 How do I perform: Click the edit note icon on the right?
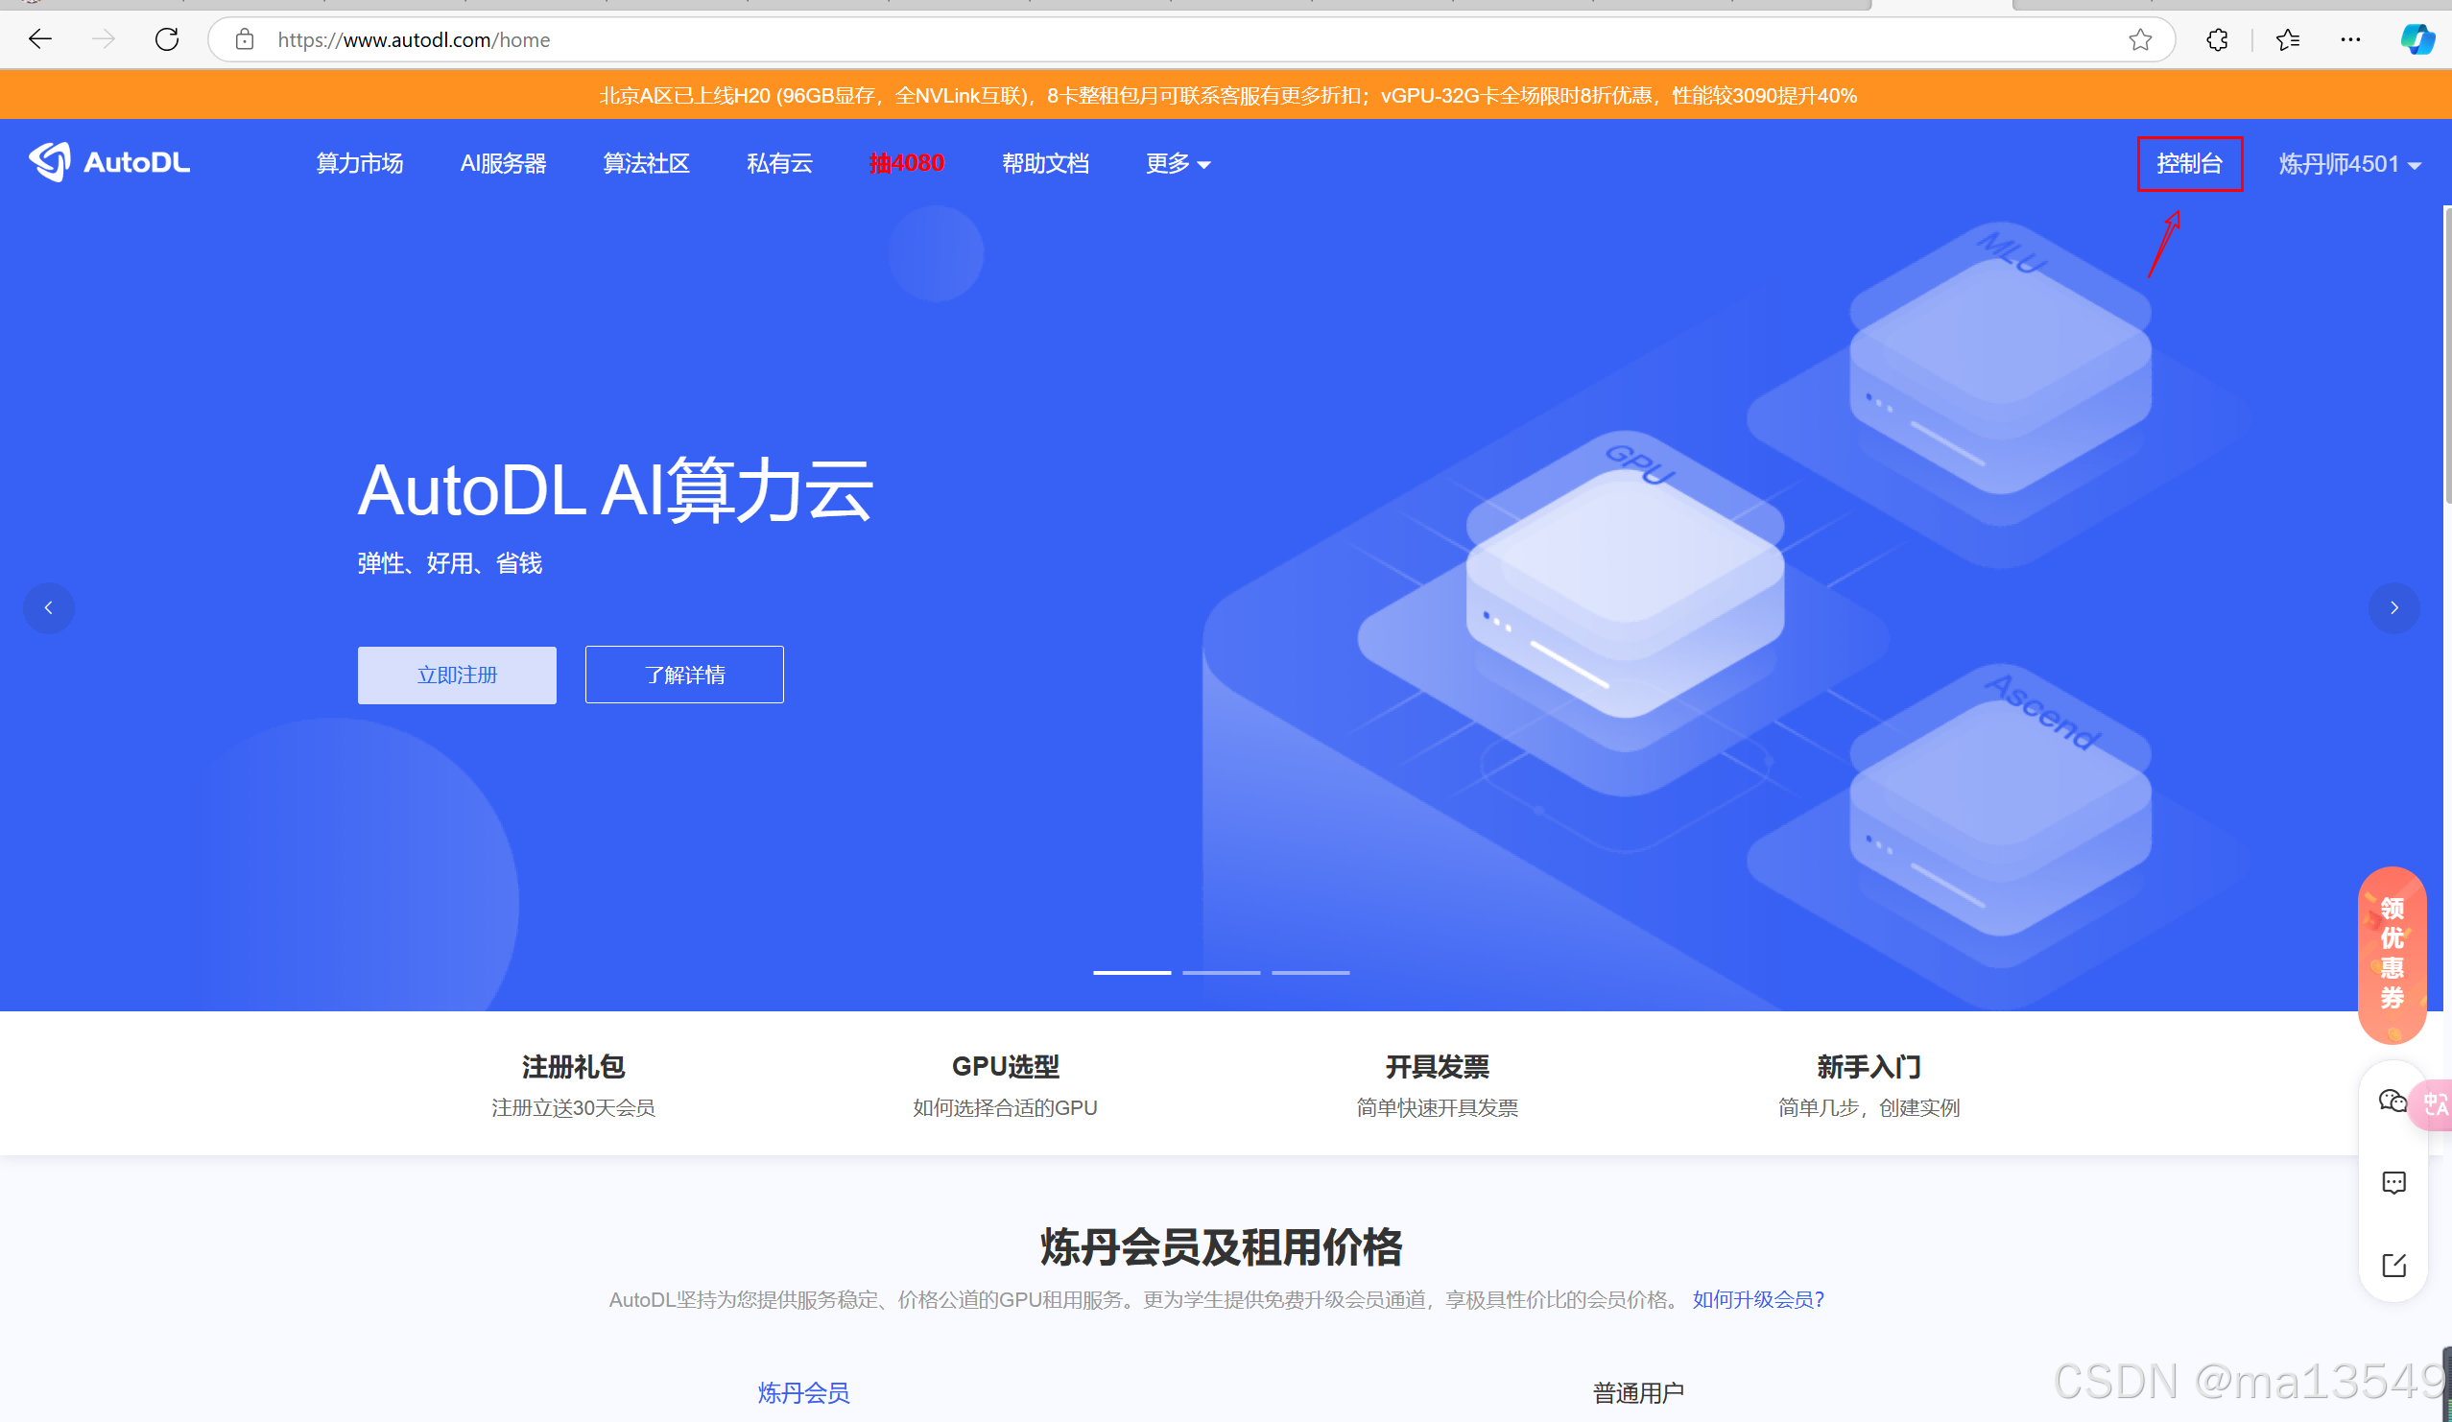click(2393, 1265)
